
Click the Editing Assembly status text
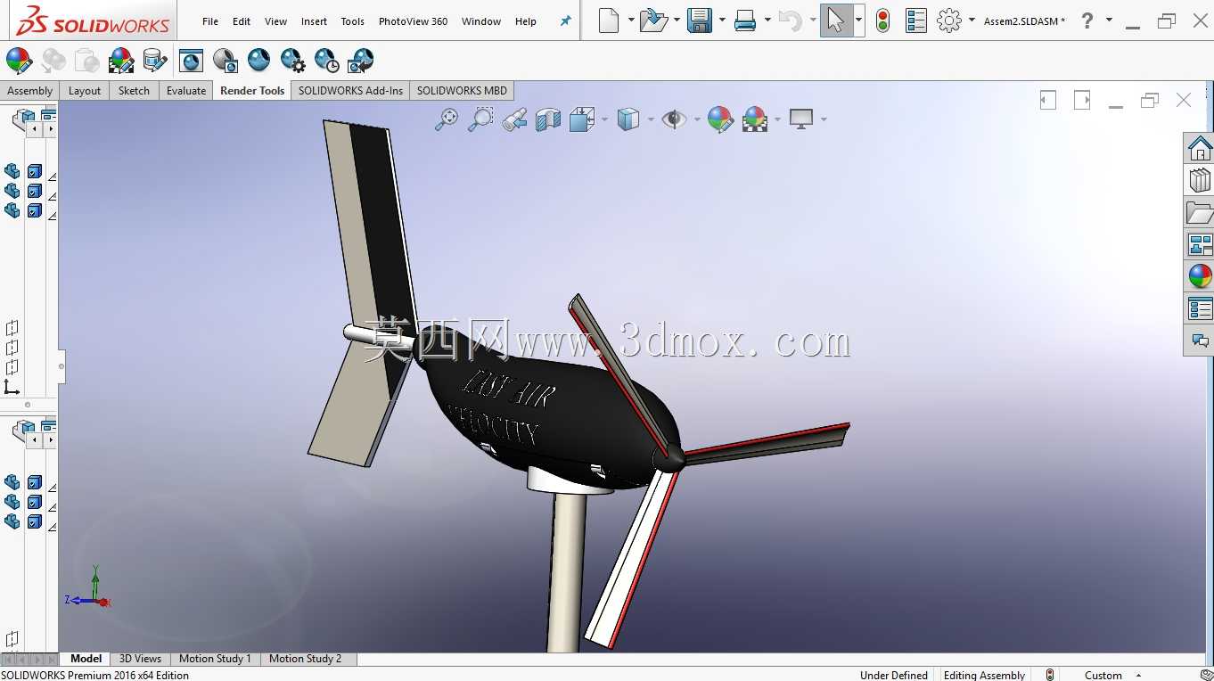984,675
